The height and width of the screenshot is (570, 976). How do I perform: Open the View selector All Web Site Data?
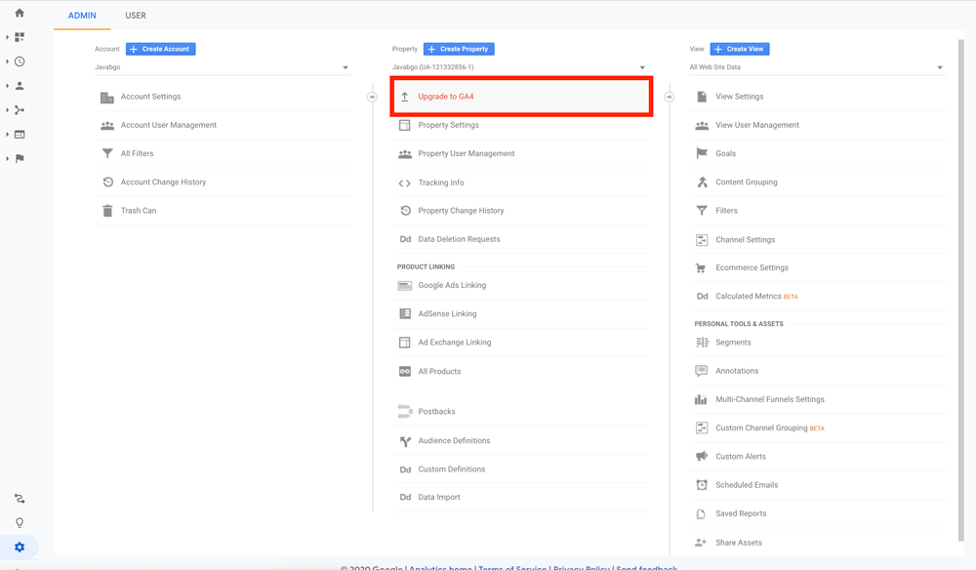[817, 67]
